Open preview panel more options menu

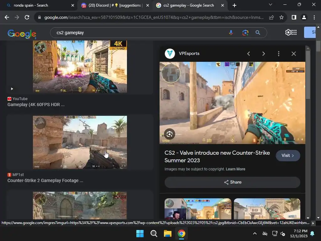279,54
